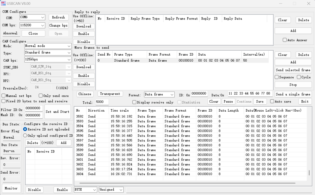Viewport: 315px width, 195px height.
Task: Enable Manual set bps checkbox
Action: coord(3,96)
